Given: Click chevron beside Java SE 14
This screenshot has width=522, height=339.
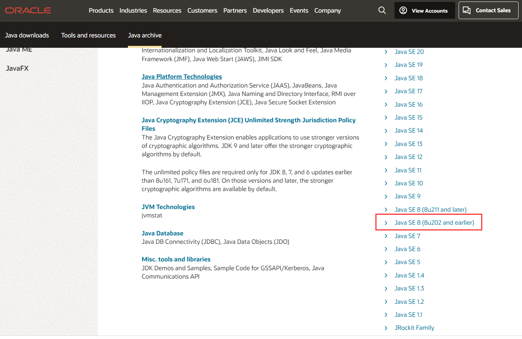Looking at the screenshot, I should 386,130.
